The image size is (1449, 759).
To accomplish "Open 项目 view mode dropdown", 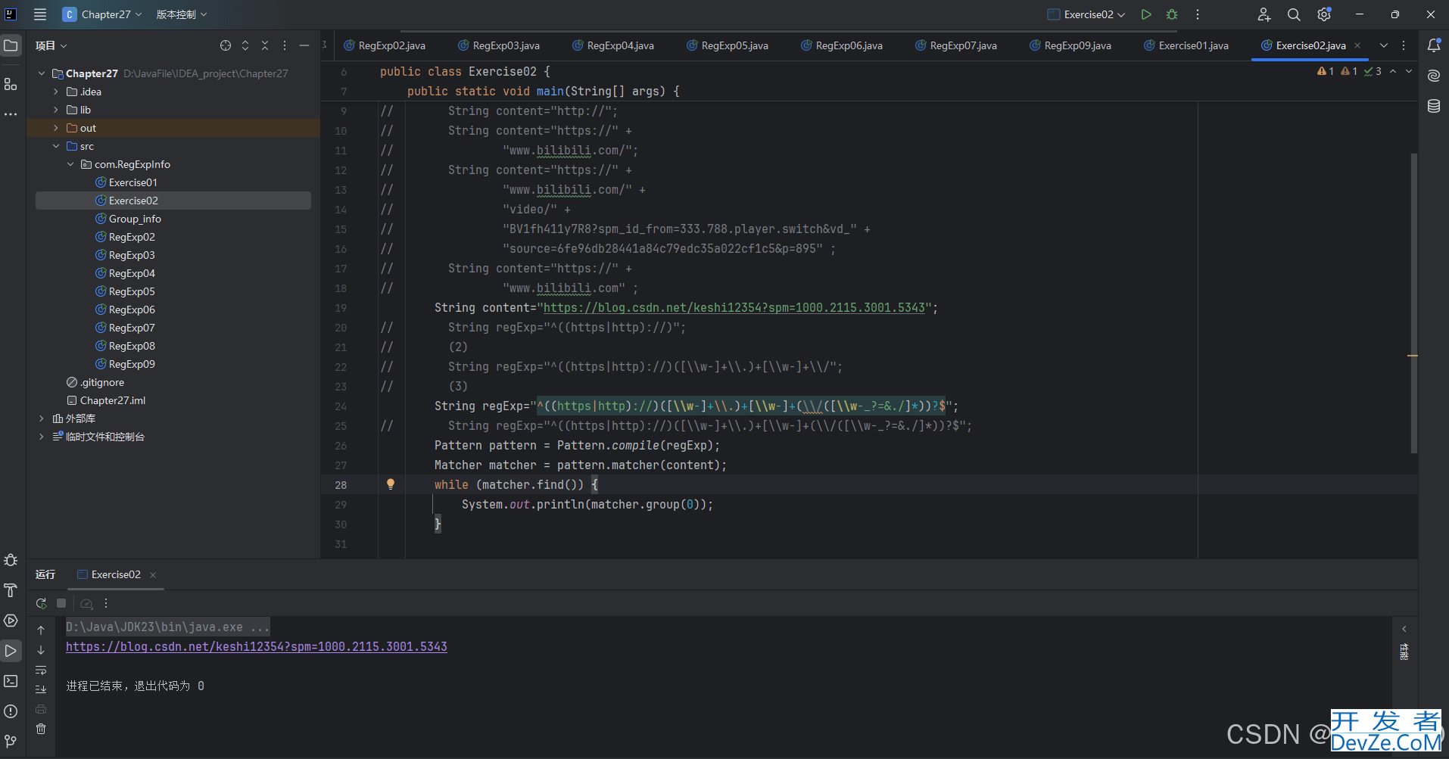I will (x=51, y=45).
